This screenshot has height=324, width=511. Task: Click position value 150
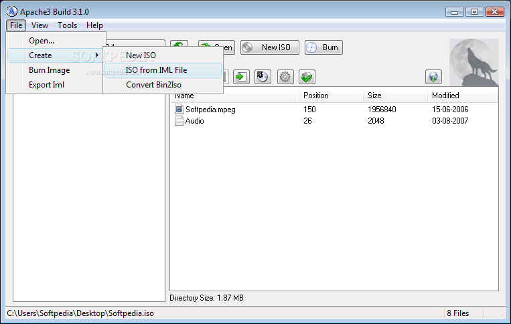[x=309, y=109]
